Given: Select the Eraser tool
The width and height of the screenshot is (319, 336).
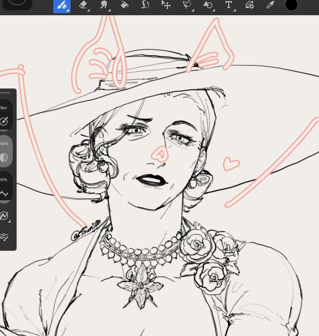Looking at the screenshot, I should (83, 5).
